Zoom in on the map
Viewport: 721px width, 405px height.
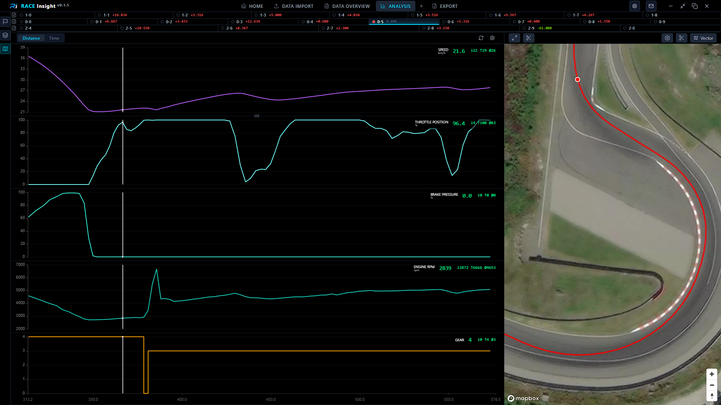[712, 374]
